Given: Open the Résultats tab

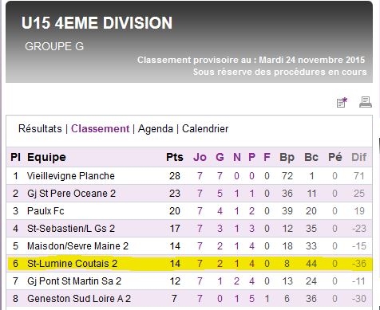Looking at the screenshot, I should coord(40,129).
